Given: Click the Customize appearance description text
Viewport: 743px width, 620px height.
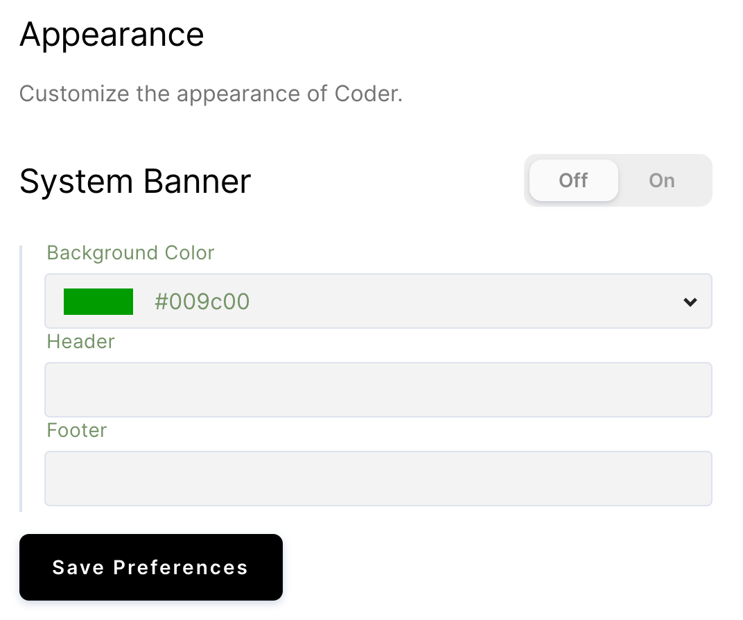Looking at the screenshot, I should point(211,94).
